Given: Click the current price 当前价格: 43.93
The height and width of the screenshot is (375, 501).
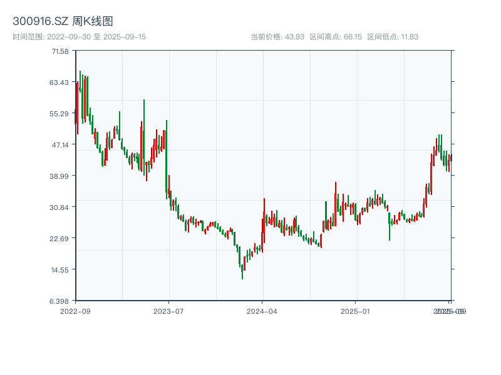Looking at the screenshot, I should coord(277,37).
